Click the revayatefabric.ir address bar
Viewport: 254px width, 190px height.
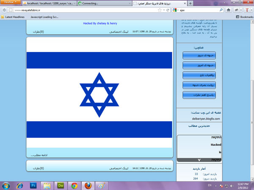click(x=85, y=10)
